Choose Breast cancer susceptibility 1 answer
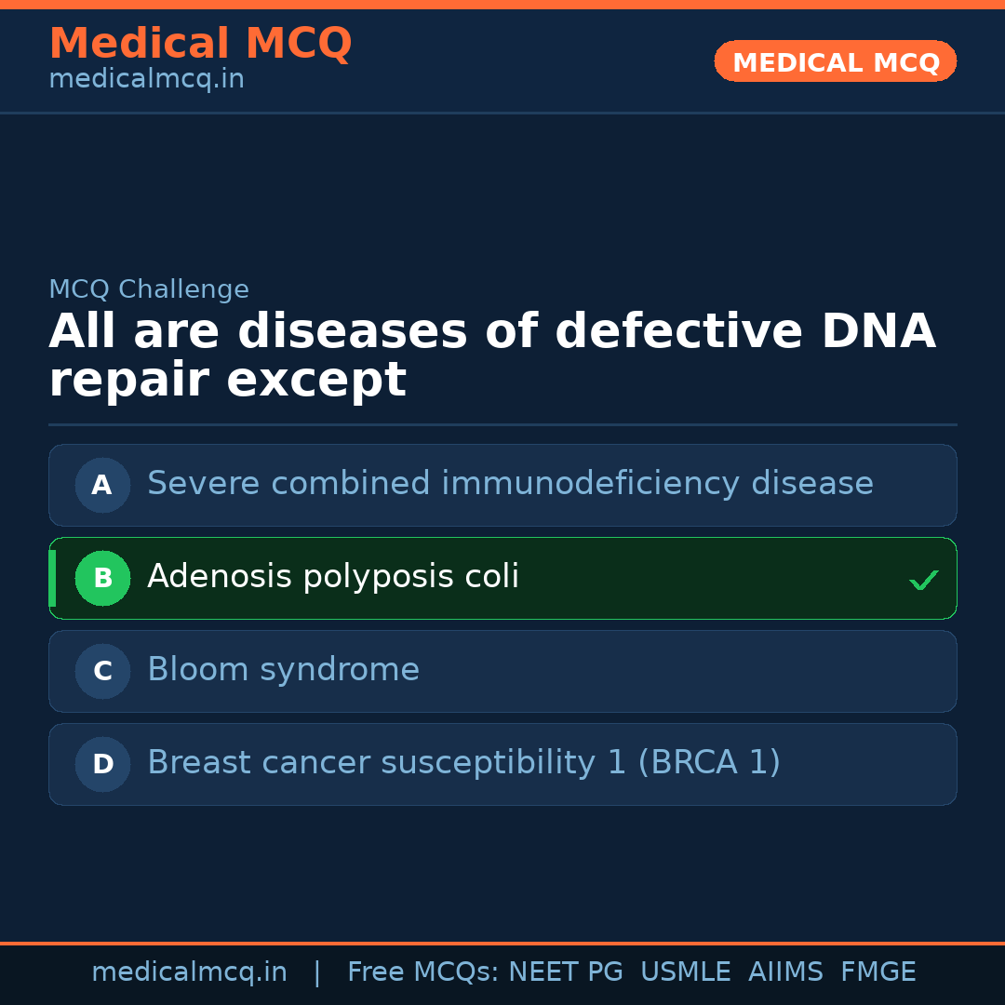The image size is (1005, 1005). [x=463, y=763]
